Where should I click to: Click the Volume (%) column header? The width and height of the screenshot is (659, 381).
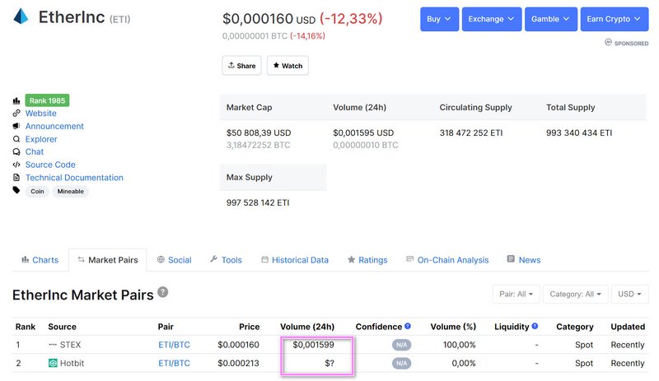pyautogui.click(x=453, y=327)
